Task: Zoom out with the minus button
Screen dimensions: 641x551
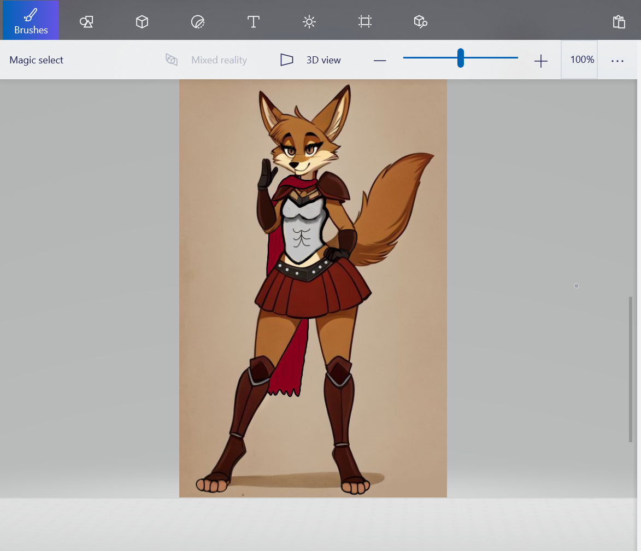Action: click(x=380, y=61)
